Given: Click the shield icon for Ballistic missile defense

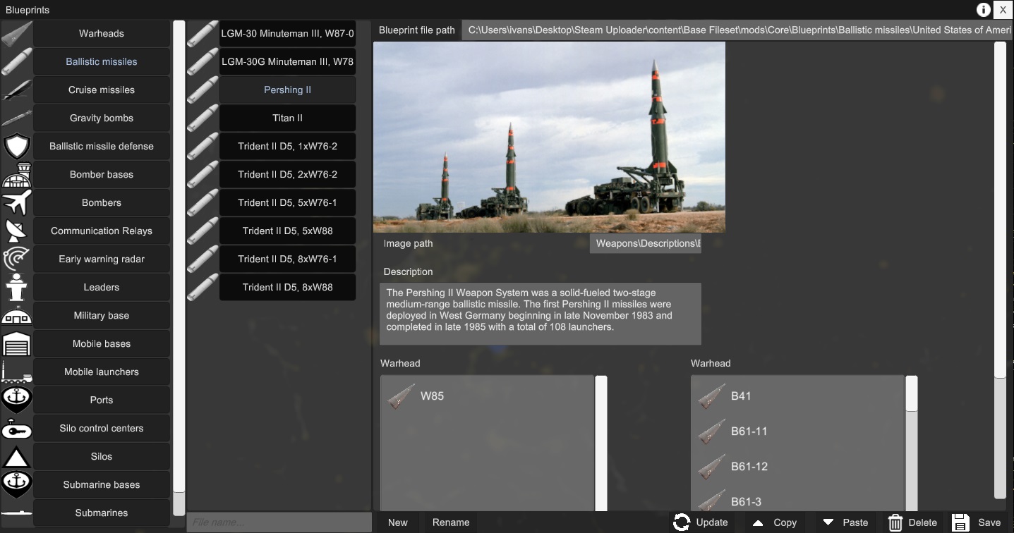Looking at the screenshot, I should click(16, 146).
